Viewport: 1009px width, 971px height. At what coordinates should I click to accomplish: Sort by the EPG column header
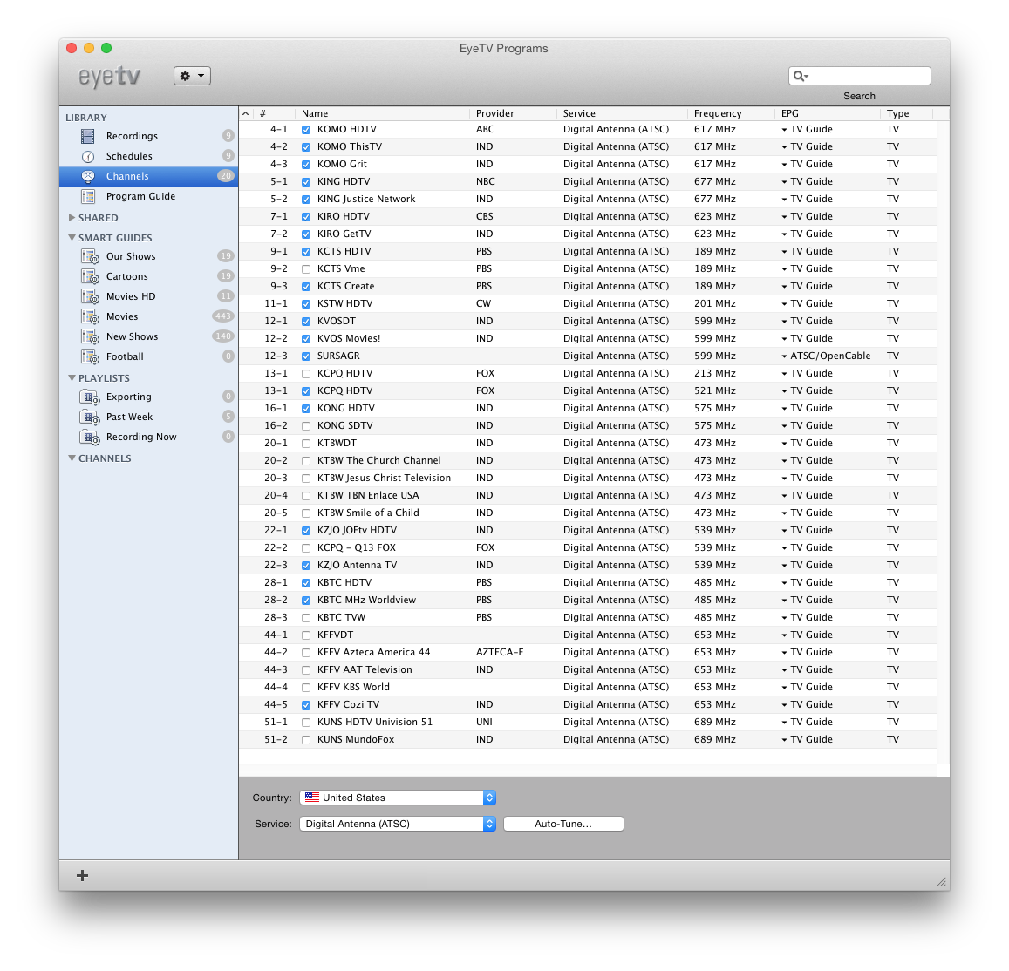(828, 113)
